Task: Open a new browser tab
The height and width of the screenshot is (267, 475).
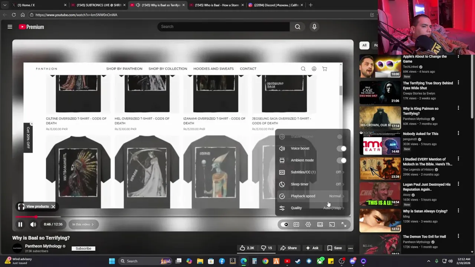Action: click(311, 5)
